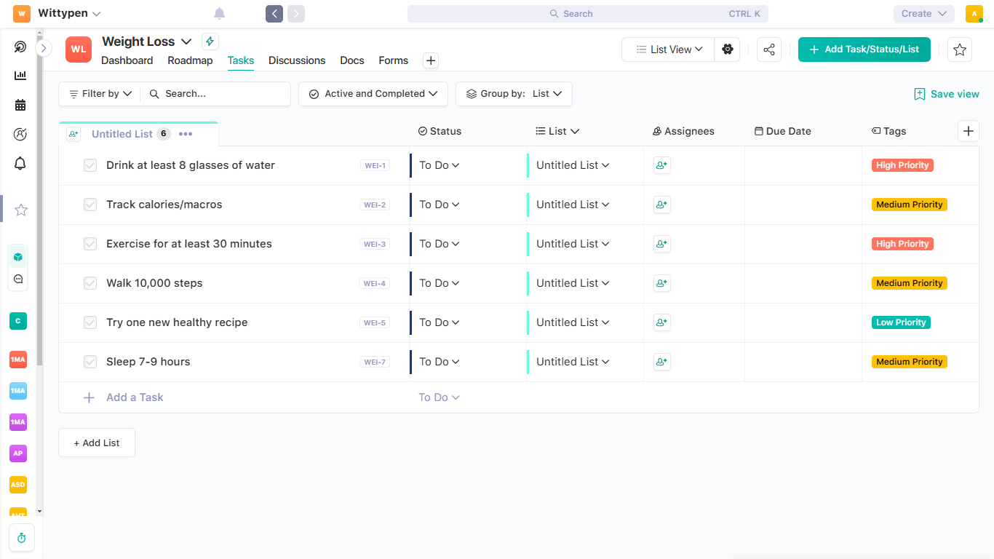Click the settings gear next to List View
The height and width of the screenshot is (559, 994).
coord(727,49)
